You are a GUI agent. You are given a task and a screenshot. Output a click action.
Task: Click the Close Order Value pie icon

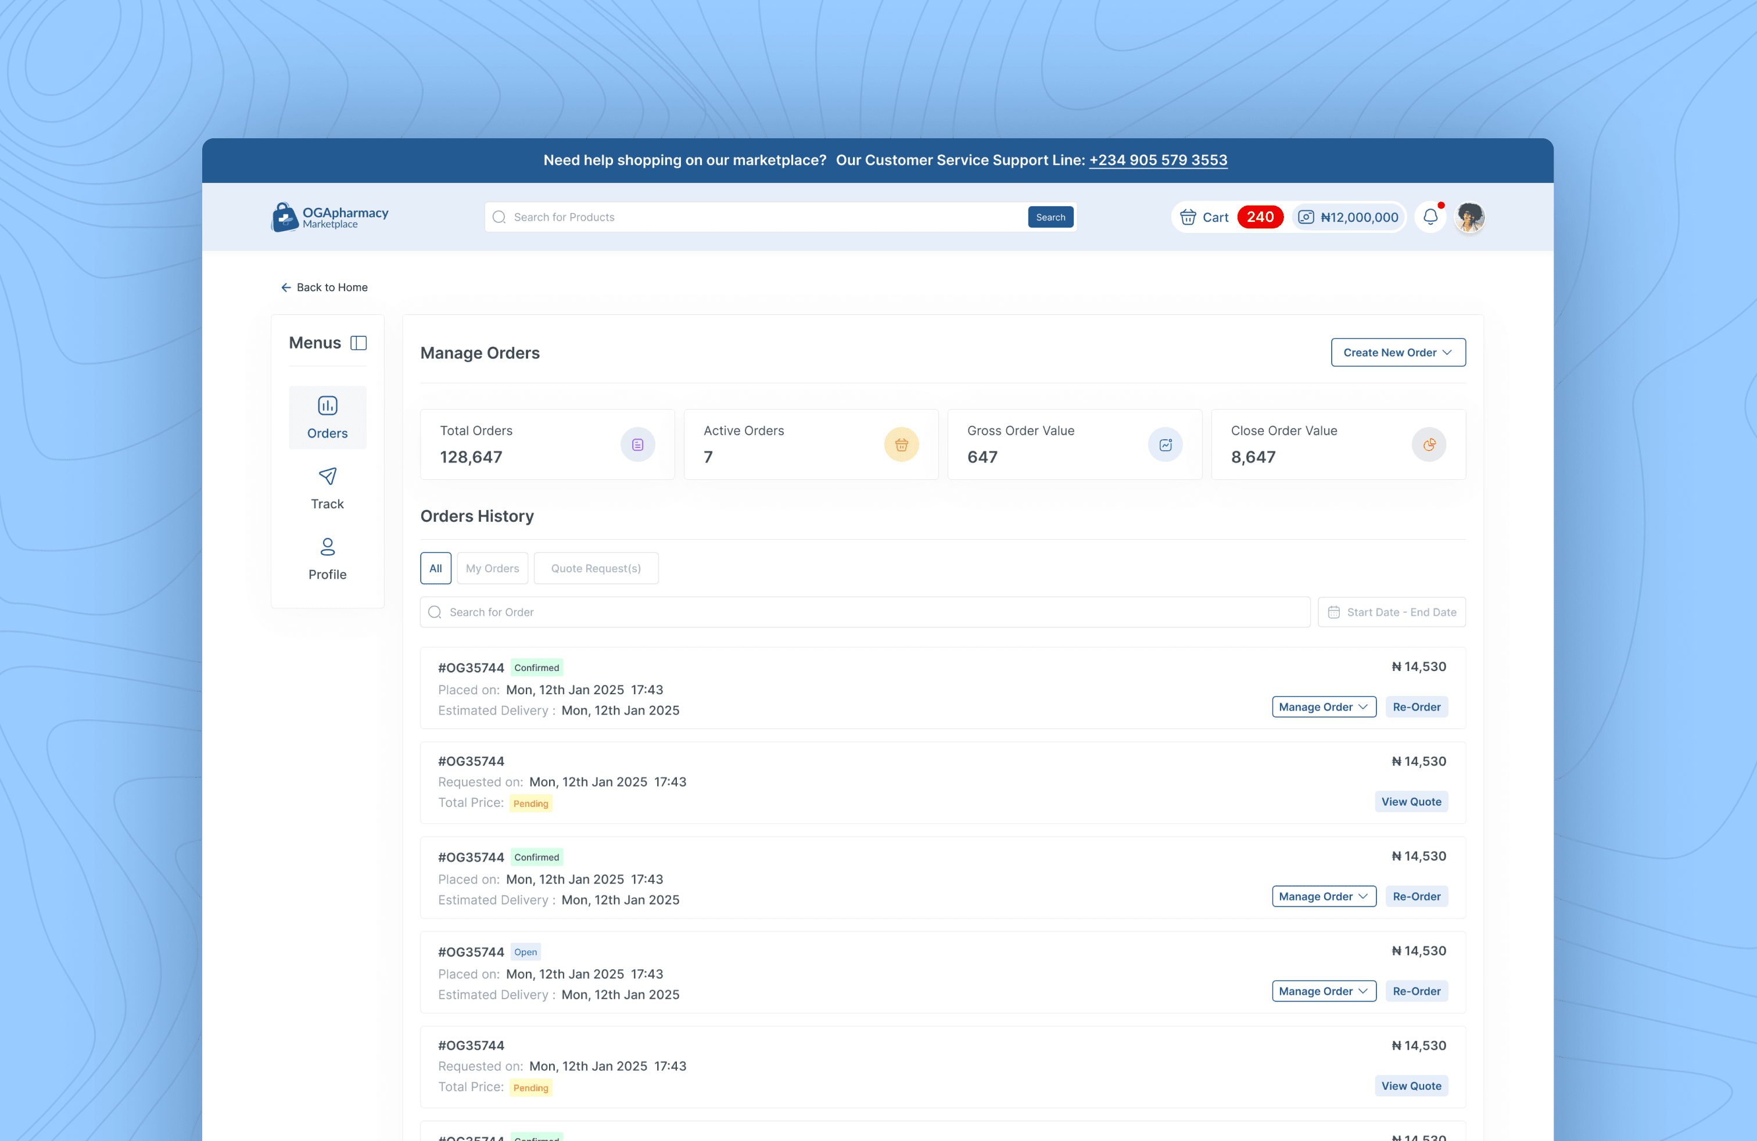(1429, 444)
